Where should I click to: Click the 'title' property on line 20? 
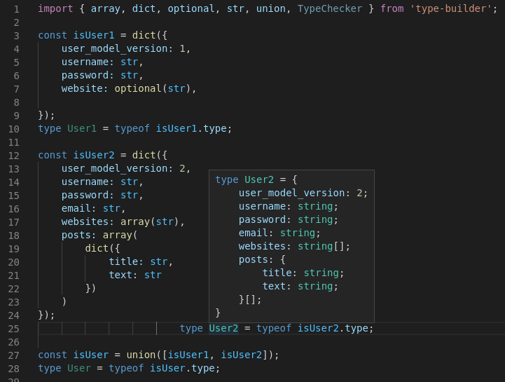(123, 261)
